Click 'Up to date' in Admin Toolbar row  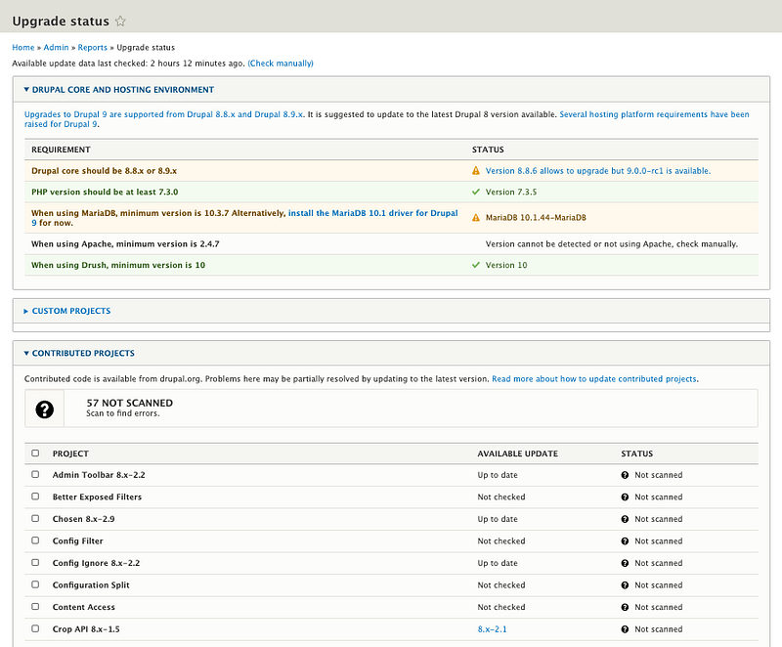498,475
